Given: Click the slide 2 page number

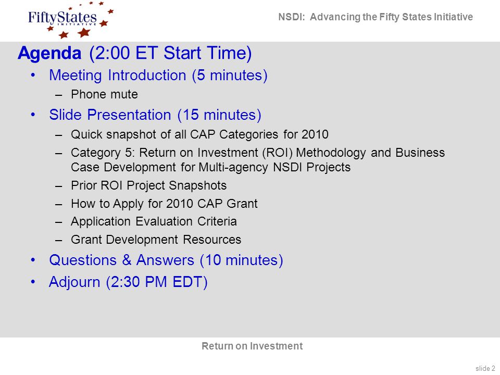Looking at the screenshot, I should pyautogui.click(x=485, y=368).
